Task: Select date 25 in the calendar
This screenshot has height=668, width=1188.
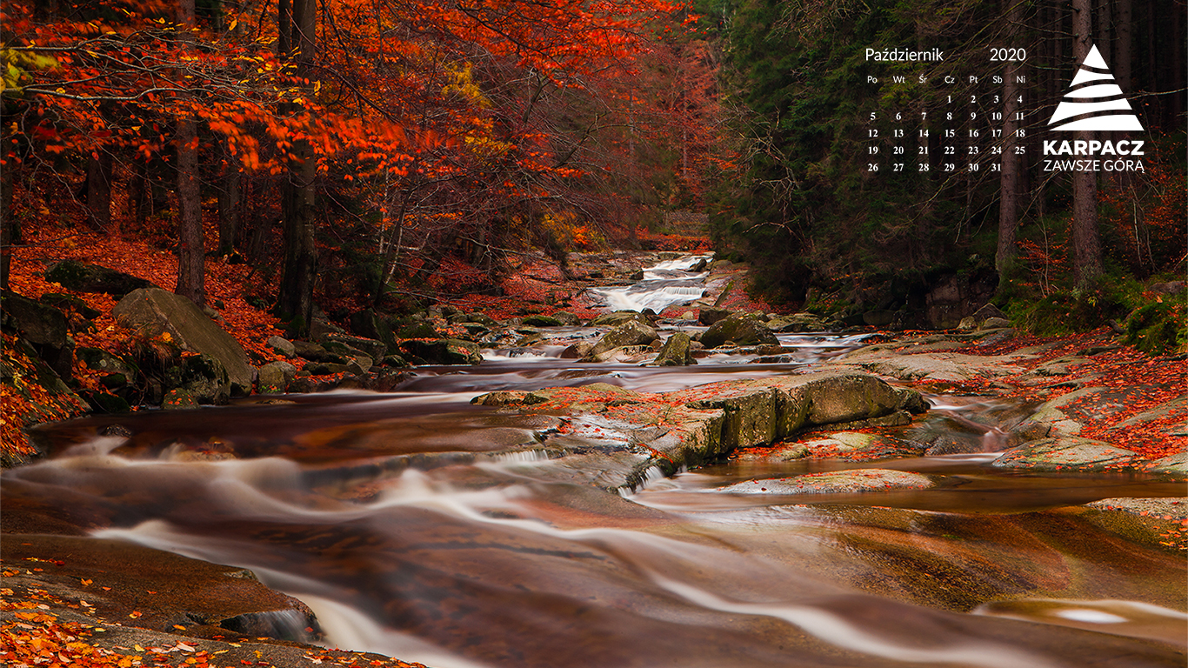Action: click(x=1020, y=150)
